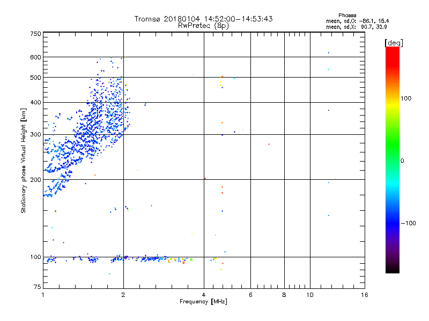
Task: Click the colorbar '-100' tick label
Action: click(x=408, y=223)
